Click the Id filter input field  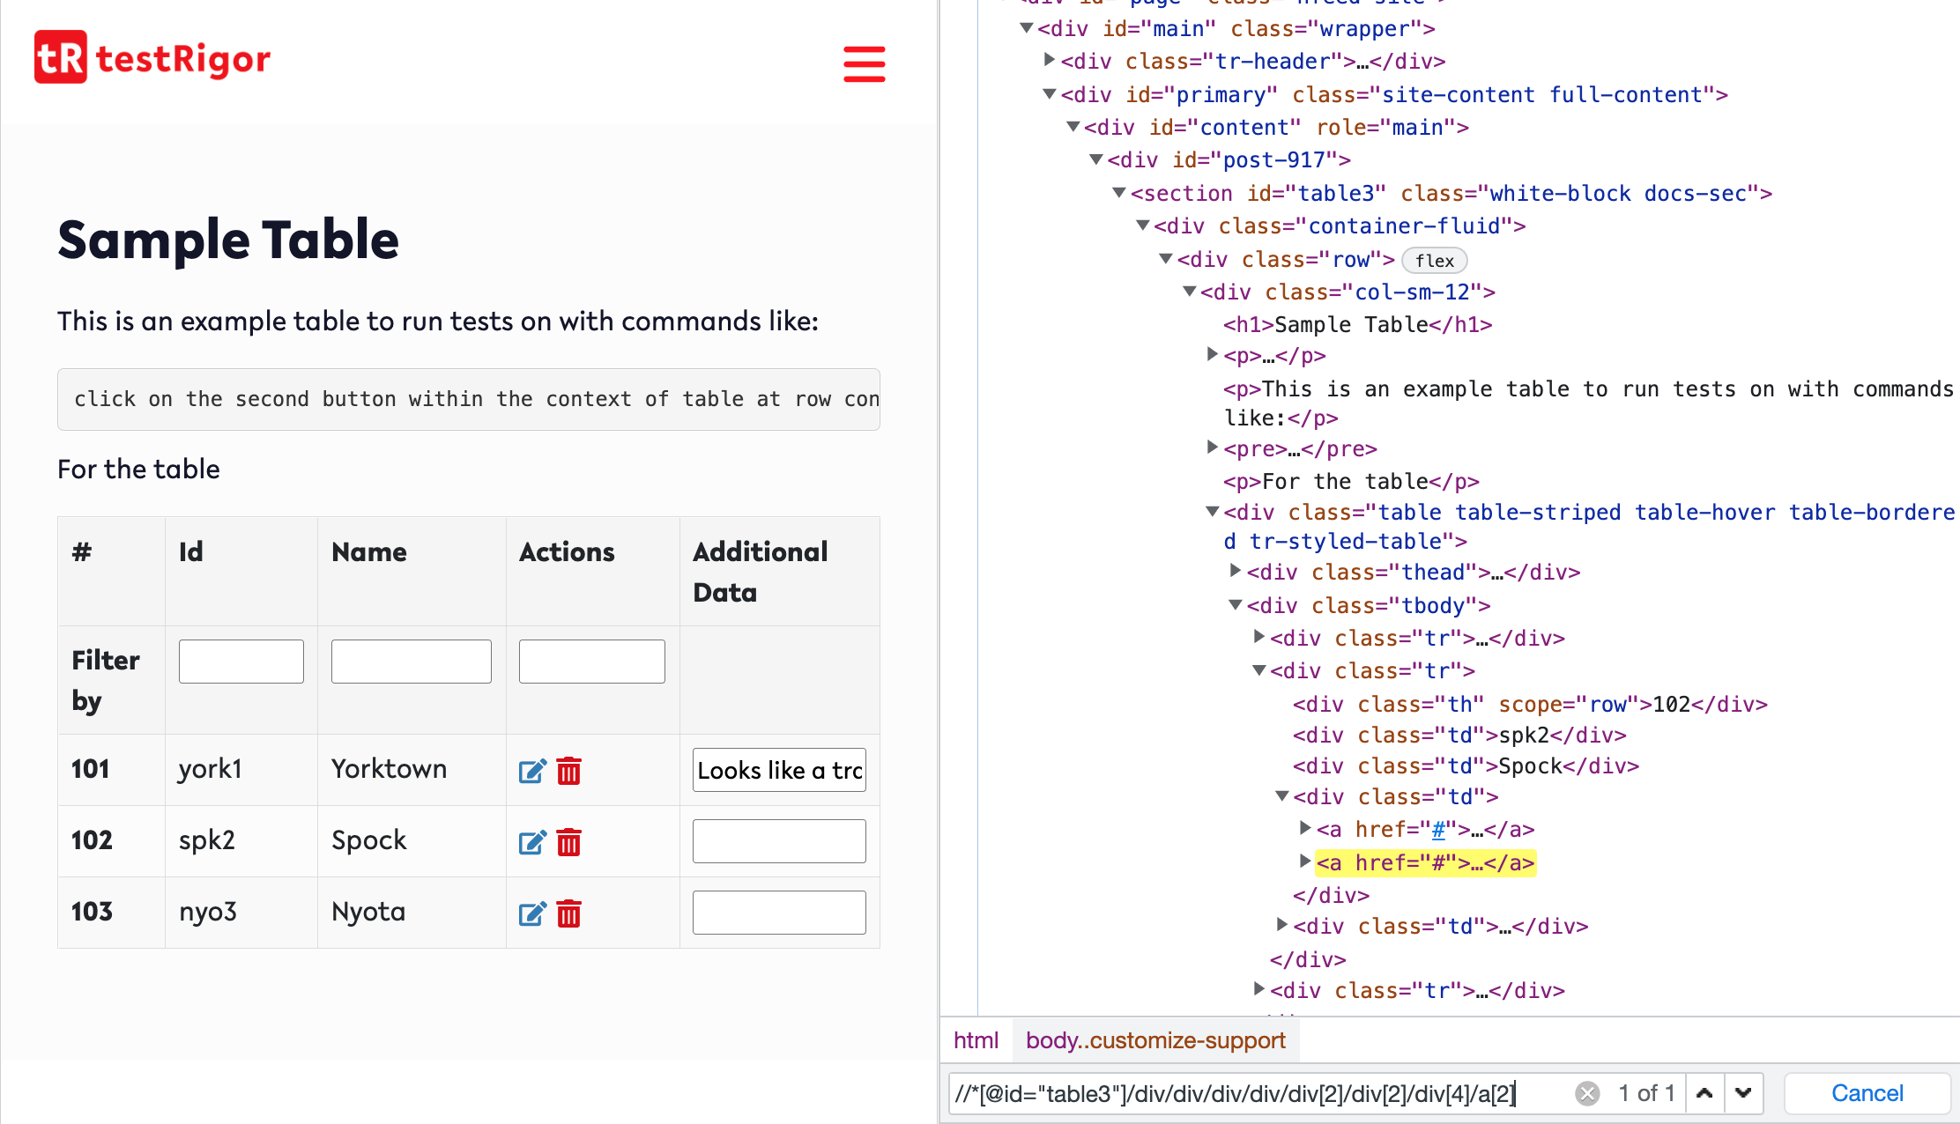241,662
